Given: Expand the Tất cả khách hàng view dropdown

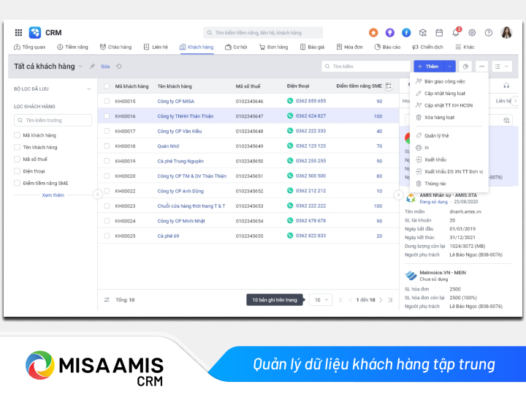Looking at the screenshot, I should point(80,67).
